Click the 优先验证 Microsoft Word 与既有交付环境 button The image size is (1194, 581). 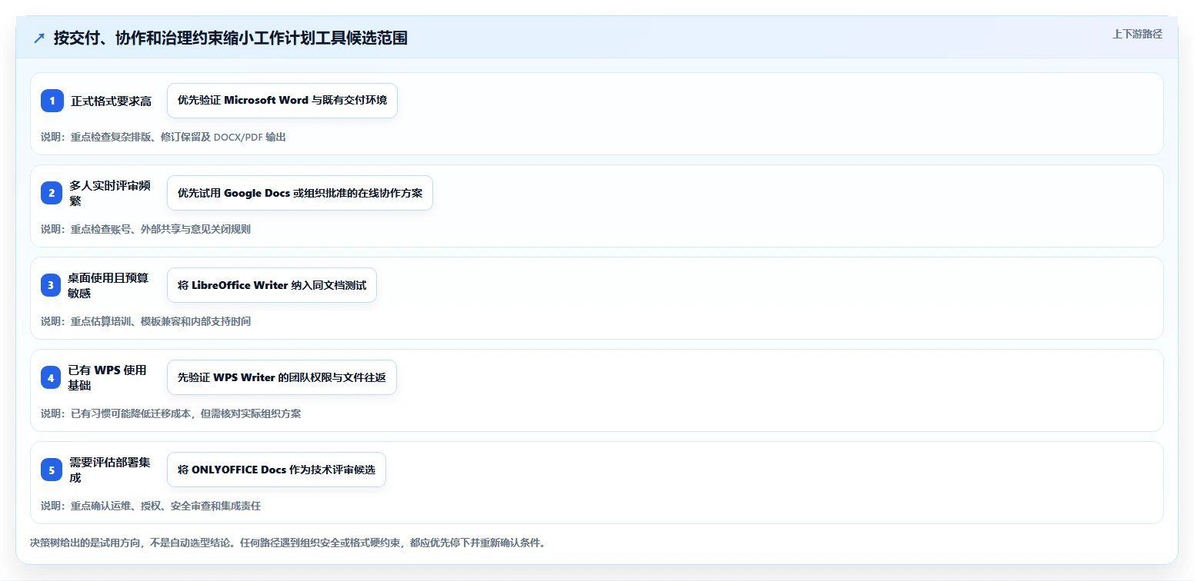pyautogui.click(x=282, y=101)
